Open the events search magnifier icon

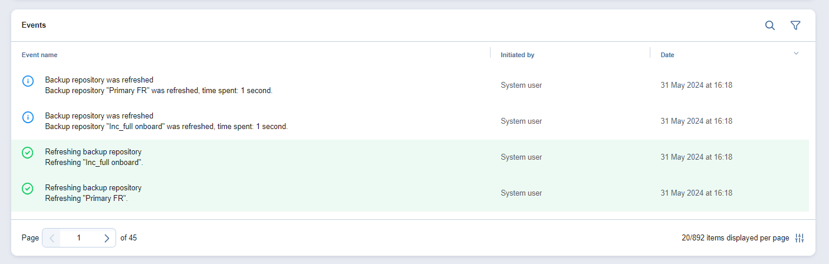coord(769,25)
